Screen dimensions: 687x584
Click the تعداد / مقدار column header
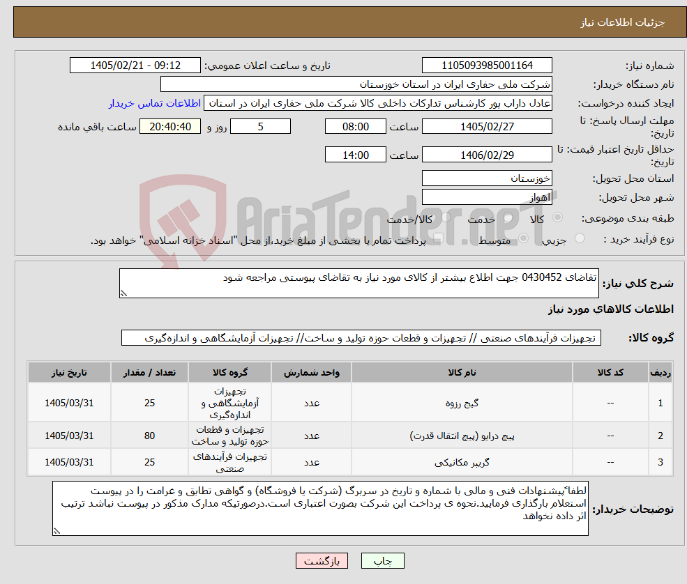pyautogui.click(x=149, y=373)
